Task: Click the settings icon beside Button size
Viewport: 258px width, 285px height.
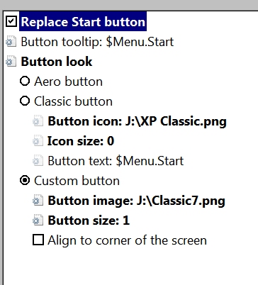Action: [38, 220]
